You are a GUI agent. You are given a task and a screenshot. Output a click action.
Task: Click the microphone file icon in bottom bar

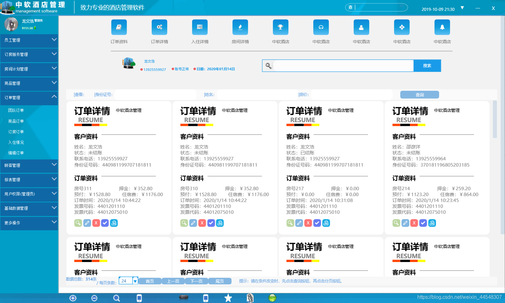click(x=250, y=298)
